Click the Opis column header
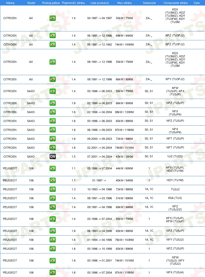The height and width of the screenshot is (277, 205). click(197, 3)
